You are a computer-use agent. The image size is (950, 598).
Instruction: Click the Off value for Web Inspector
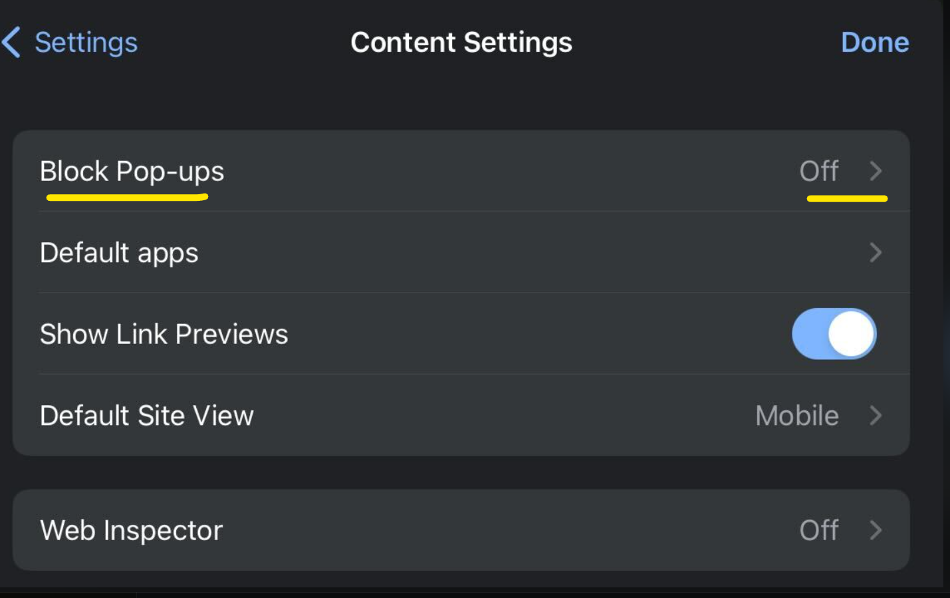point(819,530)
